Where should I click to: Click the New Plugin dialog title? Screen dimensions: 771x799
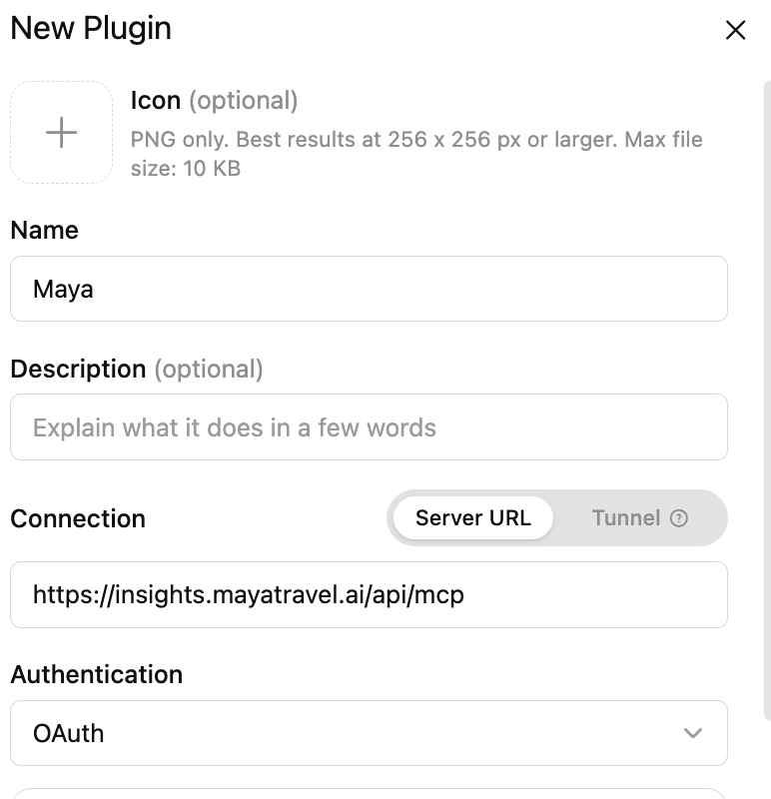[x=91, y=29]
